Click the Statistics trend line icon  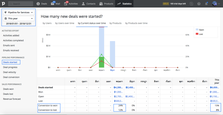click(x=119, y=4)
